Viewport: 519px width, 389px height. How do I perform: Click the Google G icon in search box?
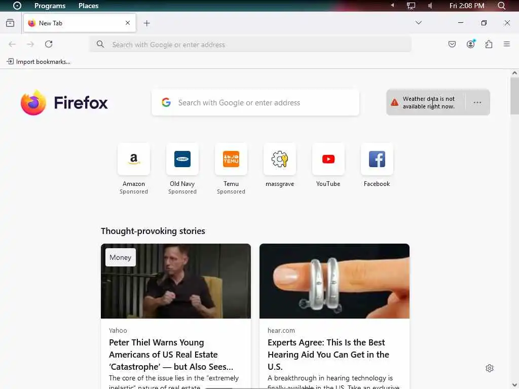pyautogui.click(x=166, y=102)
